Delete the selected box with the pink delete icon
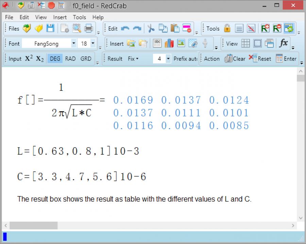The height and width of the screenshot is (244, 306). (187, 29)
